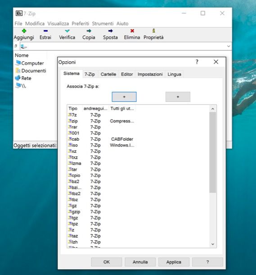The height and width of the screenshot is (275, 256).
Task: Click the scroll-down arrow in file type list
Action: (213, 244)
